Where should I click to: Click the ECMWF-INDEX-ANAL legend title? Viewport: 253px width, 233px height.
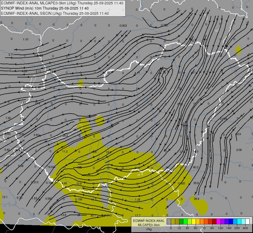pos(149,221)
